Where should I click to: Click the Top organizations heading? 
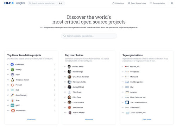point(133,55)
